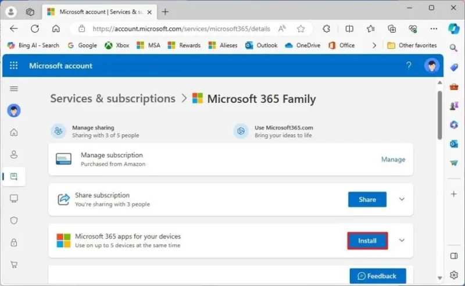The width and height of the screenshot is (465, 286).
Task: Open Devices monitor icon in nav
Action: (13, 198)
